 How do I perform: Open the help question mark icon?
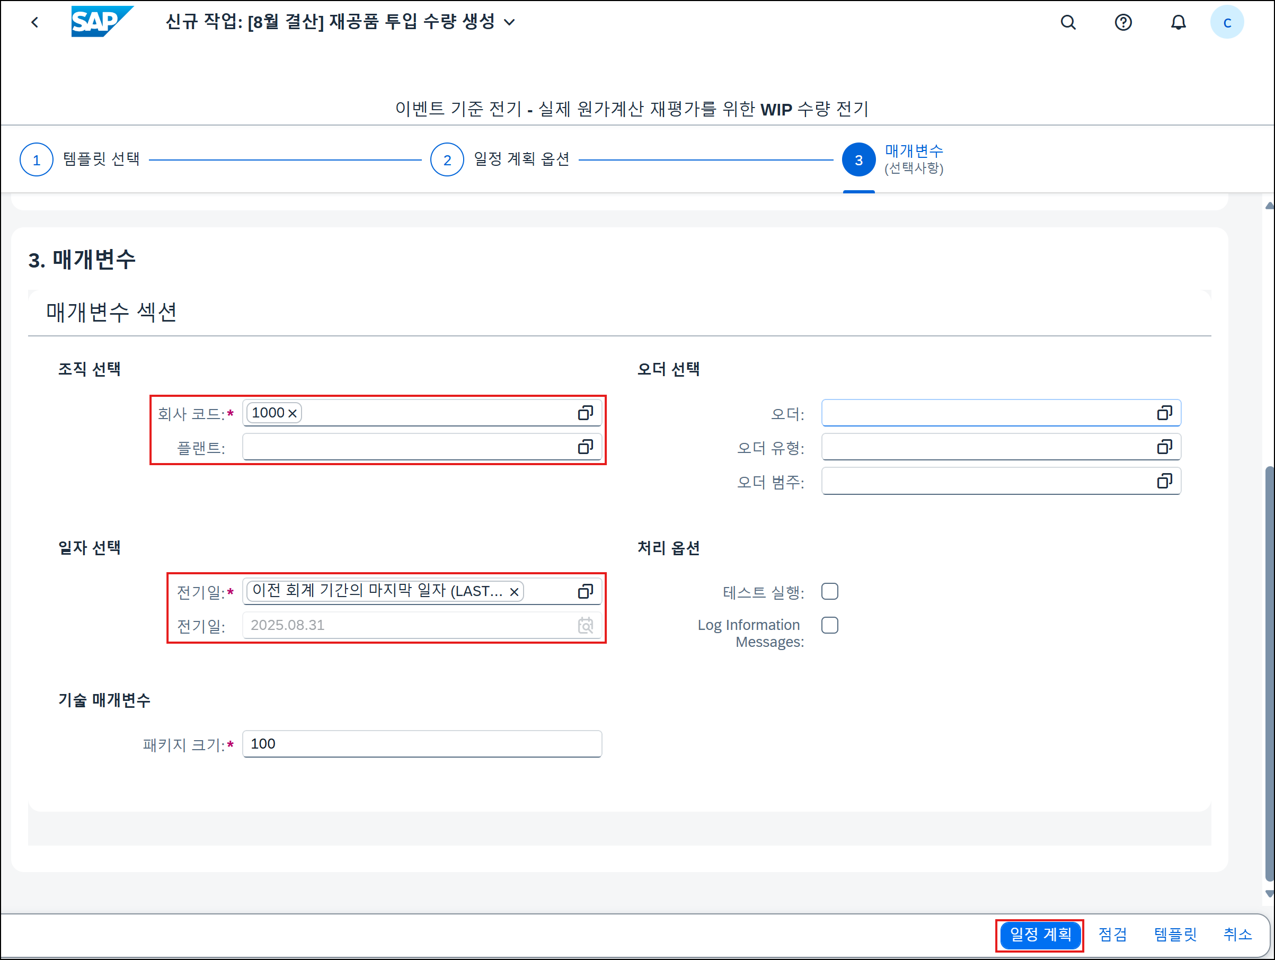point(1123,22)
